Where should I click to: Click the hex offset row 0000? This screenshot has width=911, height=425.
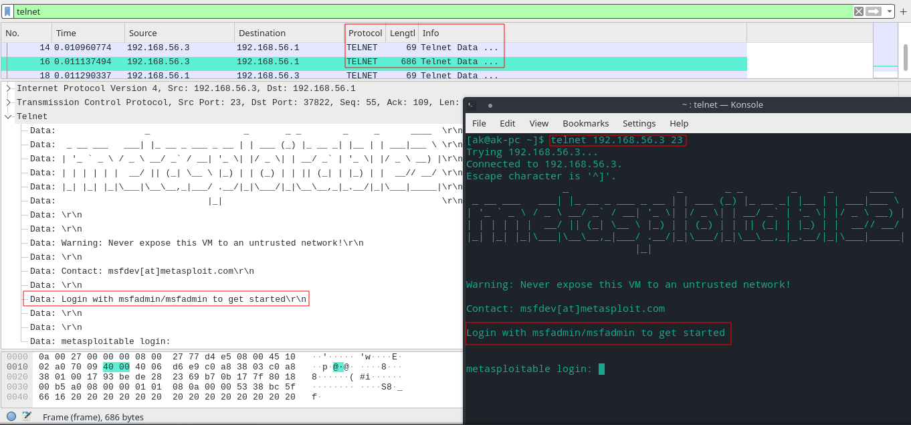pyautogui.click(x=18, y=357)
